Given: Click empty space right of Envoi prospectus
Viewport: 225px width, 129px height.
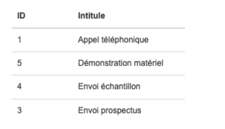Looking at the screenshot, I should pos(163,110).
